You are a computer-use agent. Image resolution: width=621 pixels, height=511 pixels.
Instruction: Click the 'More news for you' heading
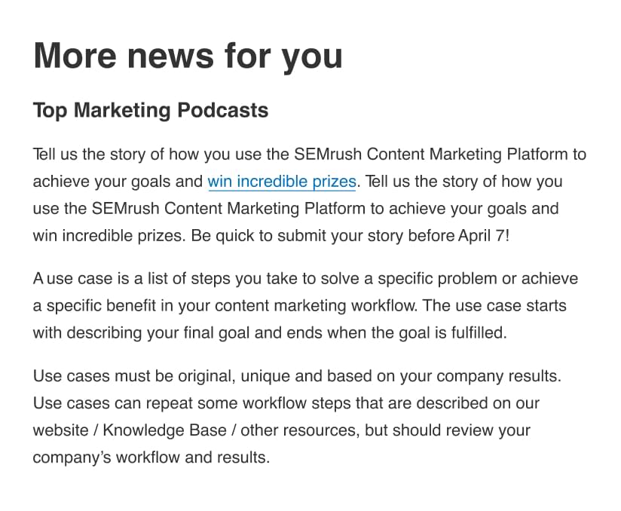[188, 56]
